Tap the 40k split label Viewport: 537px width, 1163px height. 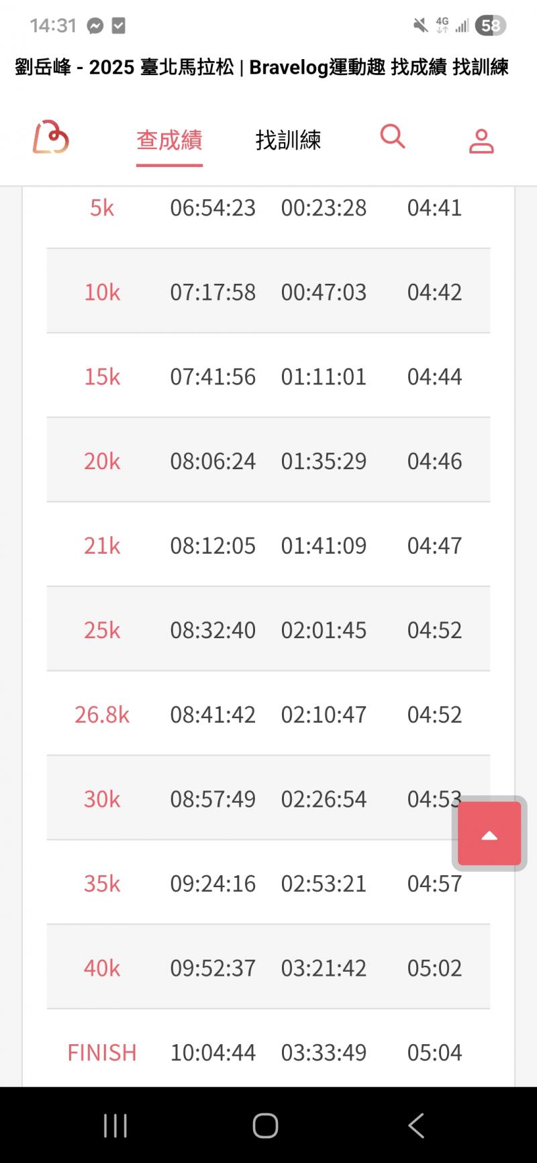point(102,968)
